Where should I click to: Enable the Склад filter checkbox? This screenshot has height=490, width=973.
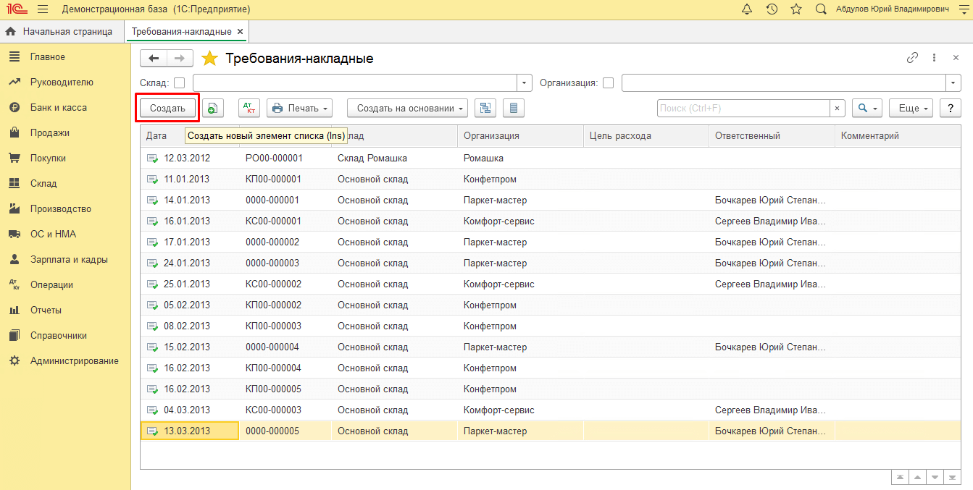click(180, 83)
